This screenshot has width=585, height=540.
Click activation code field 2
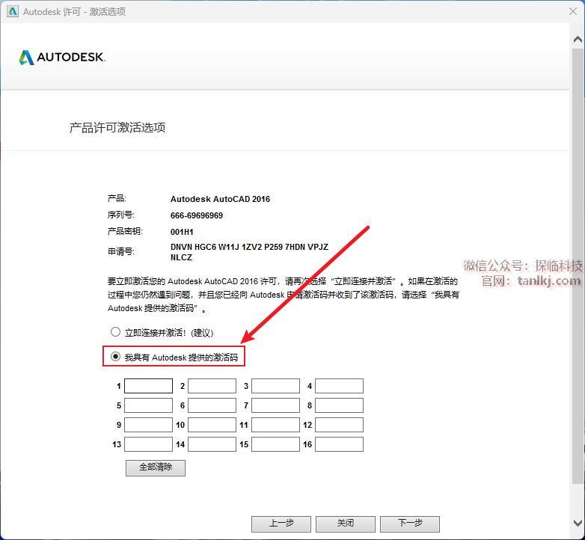(212, 386)
